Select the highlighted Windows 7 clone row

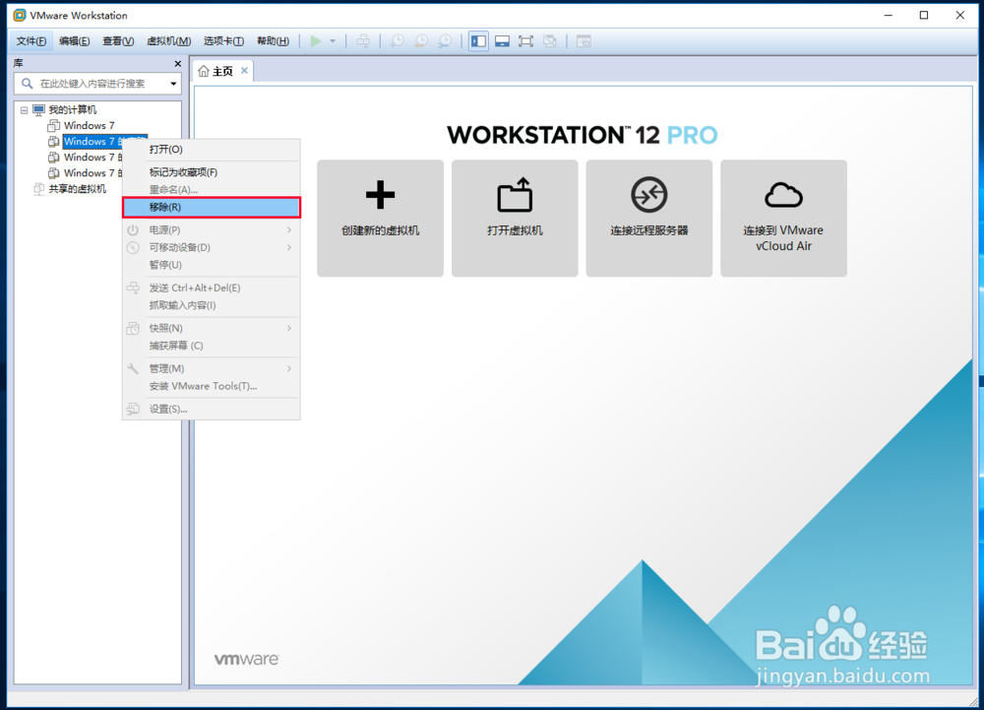(x=92, y=141)
